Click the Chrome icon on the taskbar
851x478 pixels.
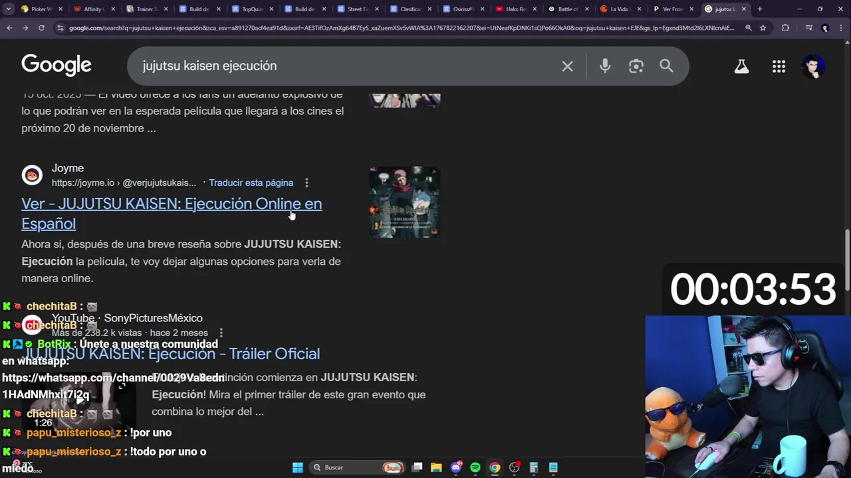495,467
